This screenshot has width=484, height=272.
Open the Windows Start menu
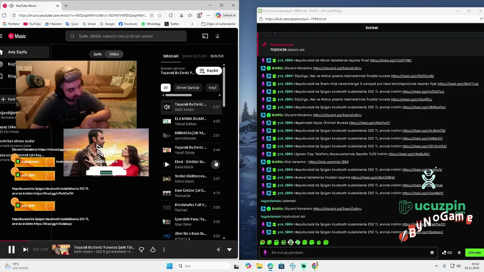169,266
